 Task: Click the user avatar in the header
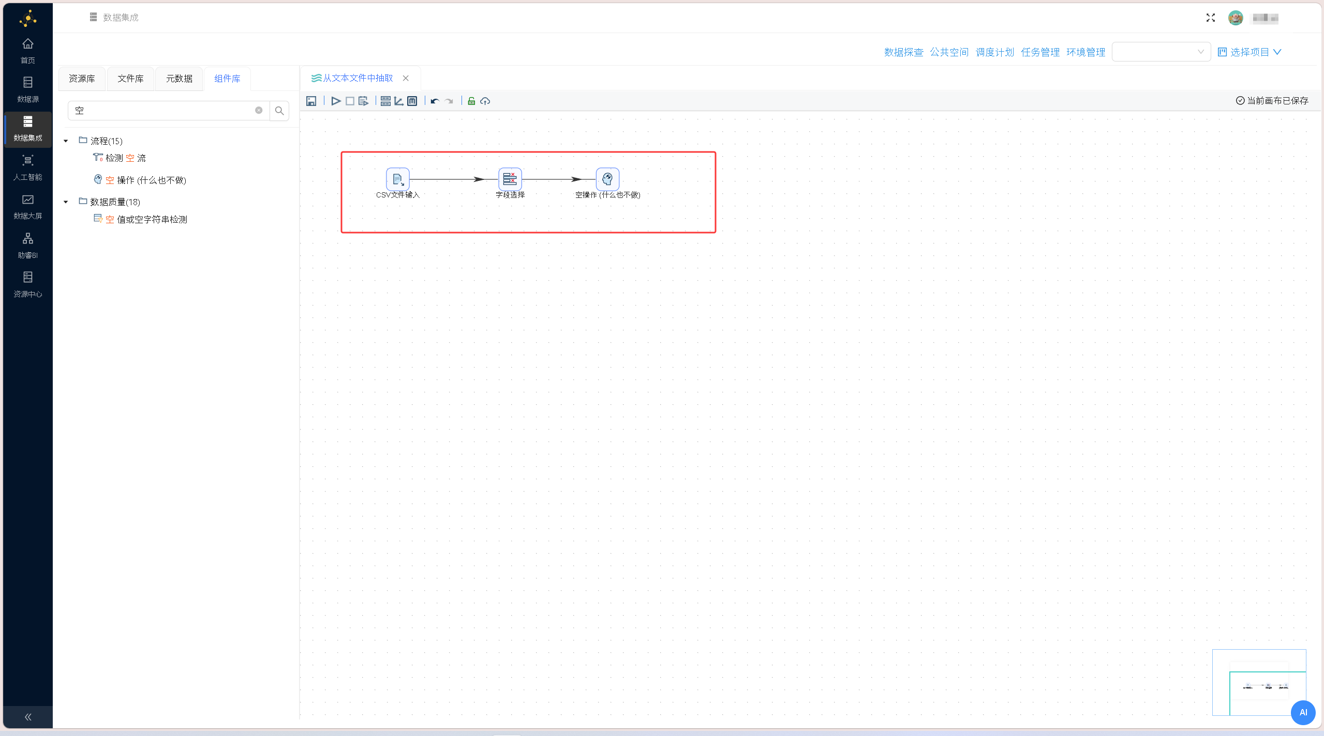pos(1236,18)
